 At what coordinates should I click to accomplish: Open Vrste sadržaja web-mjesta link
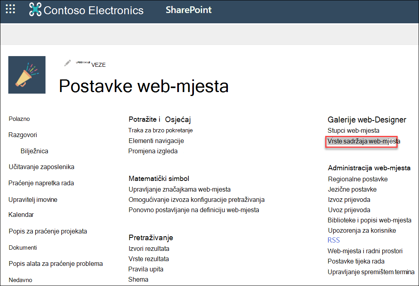click(x=364, y=141)
